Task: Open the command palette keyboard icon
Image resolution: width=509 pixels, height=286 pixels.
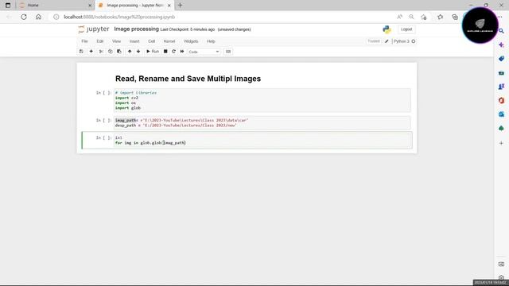Action: (x=228, y=52)
